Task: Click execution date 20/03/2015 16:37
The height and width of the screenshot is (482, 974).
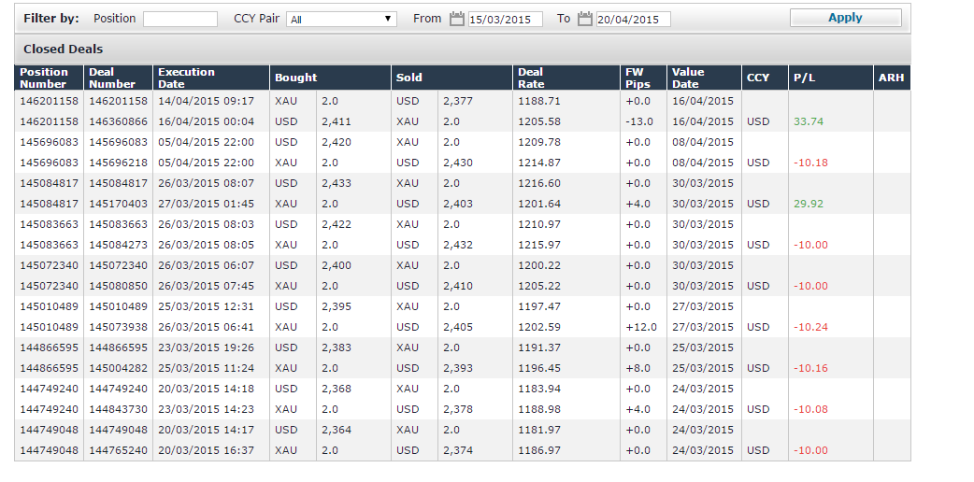Action: (x=206, y=450)
